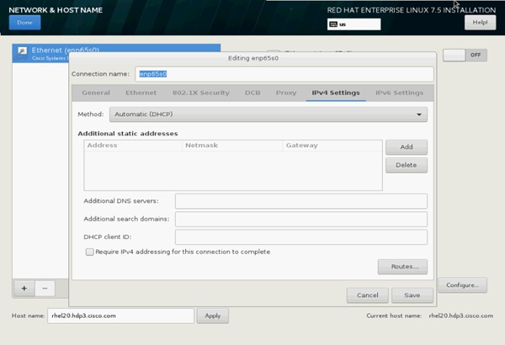Open the Help! button
Image resolution: width=505 pixels, height=345 pixels.
point(480,23)
